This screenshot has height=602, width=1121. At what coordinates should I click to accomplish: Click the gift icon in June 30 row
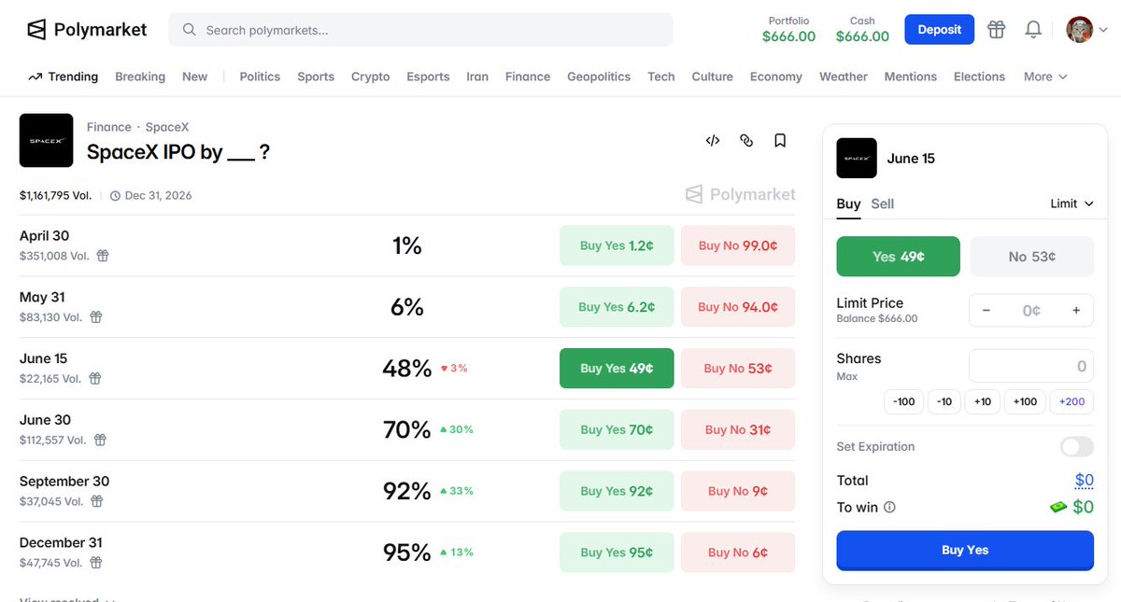(x=100, y=440)
